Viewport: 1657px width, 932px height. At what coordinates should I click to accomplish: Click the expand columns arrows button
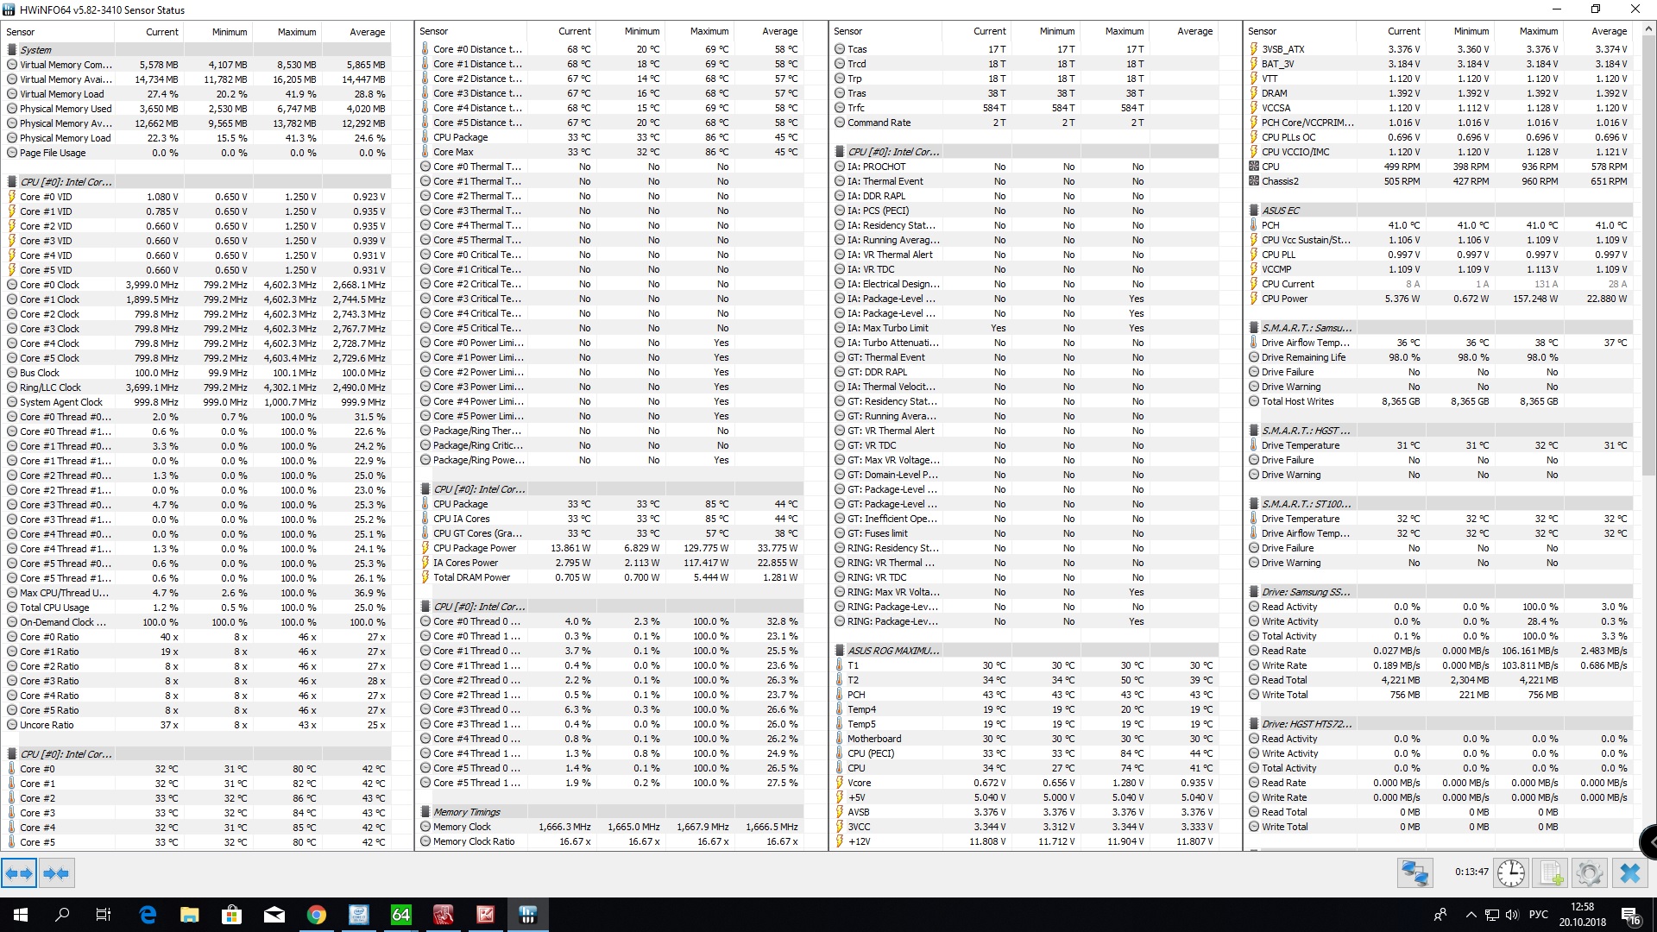click(19, 873)
